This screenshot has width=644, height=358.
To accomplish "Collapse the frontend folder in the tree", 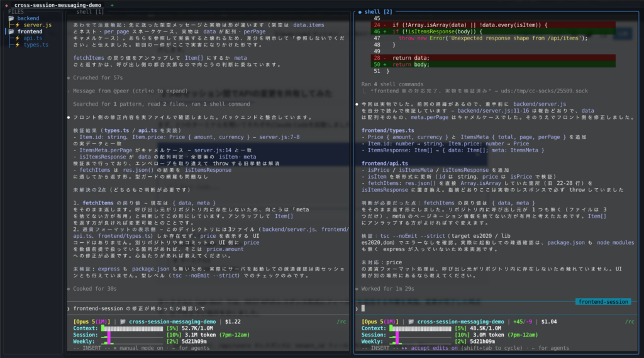I will point(30,31).
